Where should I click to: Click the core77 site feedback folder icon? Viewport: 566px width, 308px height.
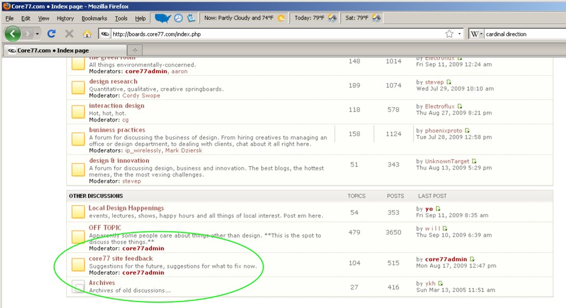pos(78,264)
